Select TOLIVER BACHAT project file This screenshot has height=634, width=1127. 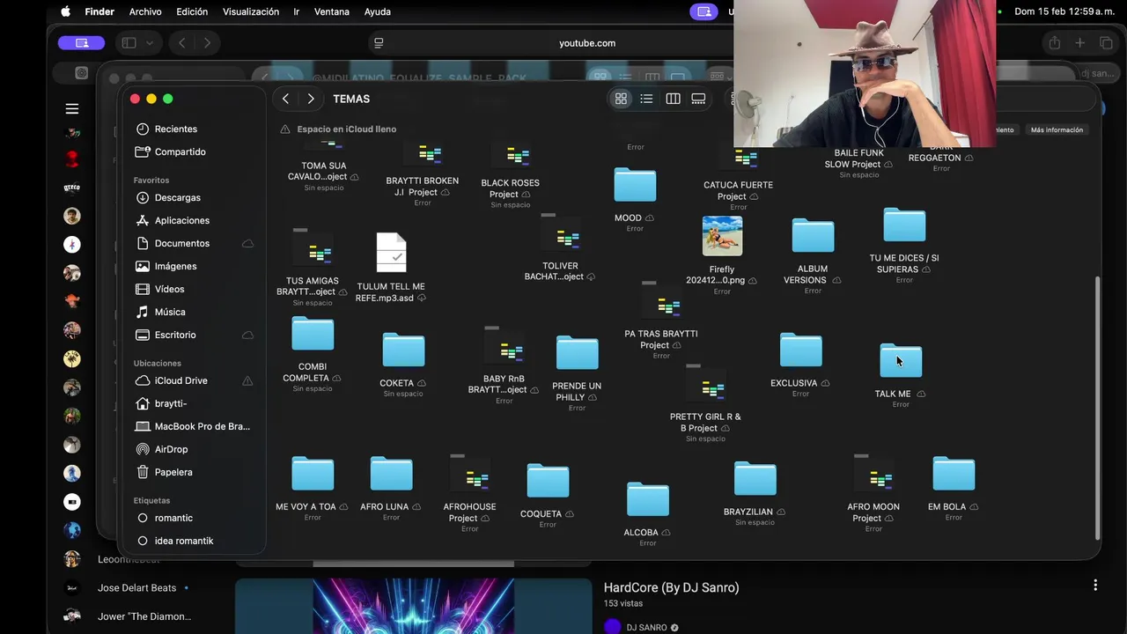click(560, 234)
